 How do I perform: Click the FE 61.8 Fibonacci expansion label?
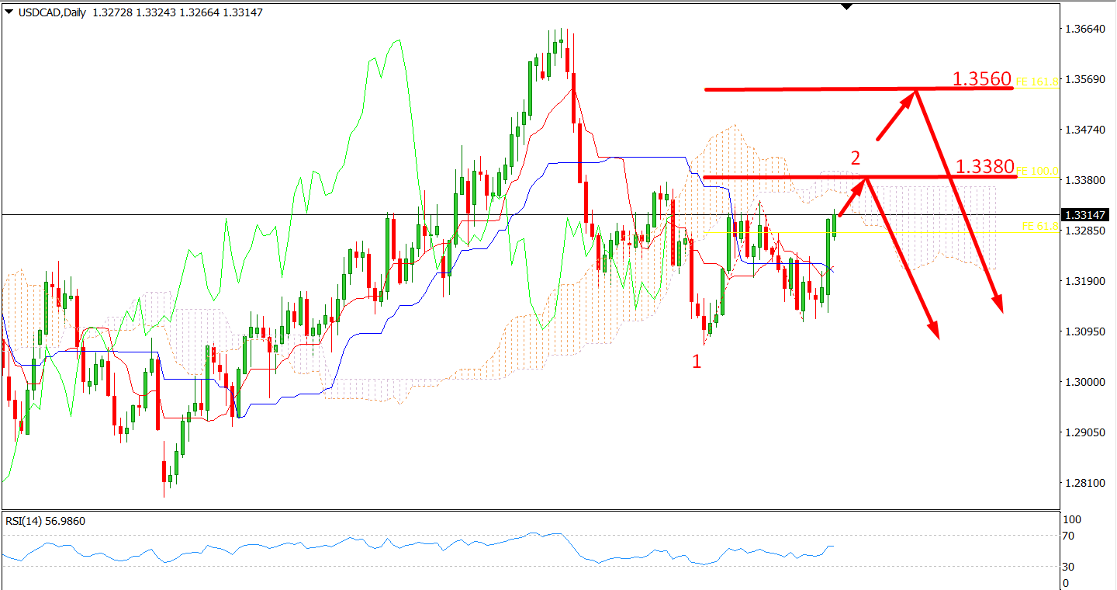[x=1039, y=226]
